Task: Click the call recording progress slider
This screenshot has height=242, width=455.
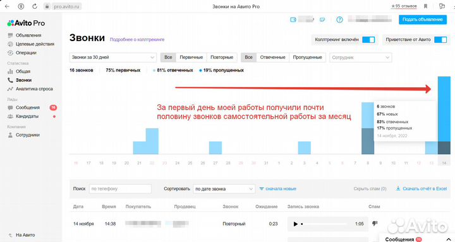Action: point(324,224)
